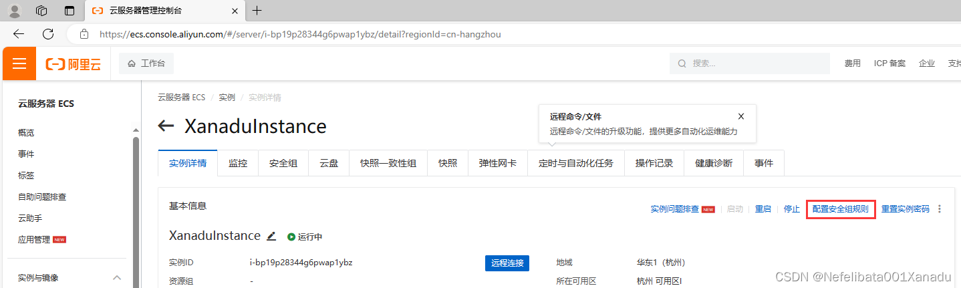Switch to the 定时与自动化任务 tab
The image size is (961, 288).
click(576, 163)
